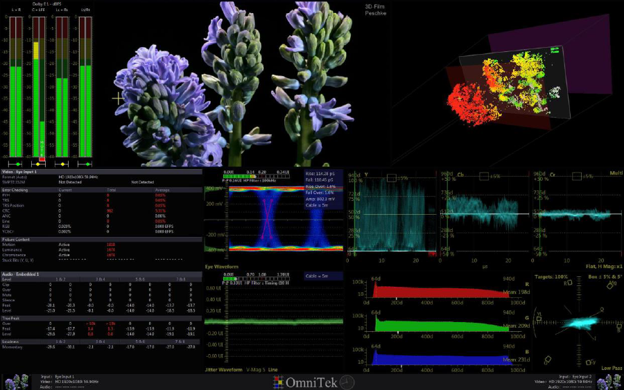Click the Low Pass vectorscope label
Screen dimensions: 624x390
[x=612, y=368]
